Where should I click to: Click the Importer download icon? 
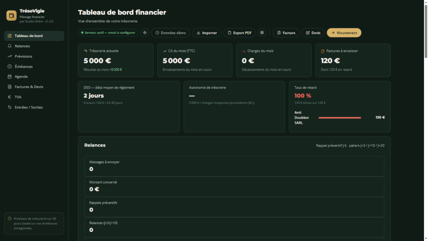(198, 33)
